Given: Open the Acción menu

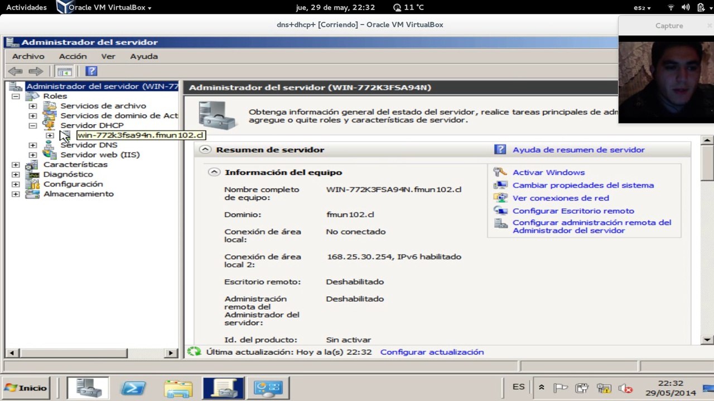Looking at the screenshot, I should [x=73, y=56].
